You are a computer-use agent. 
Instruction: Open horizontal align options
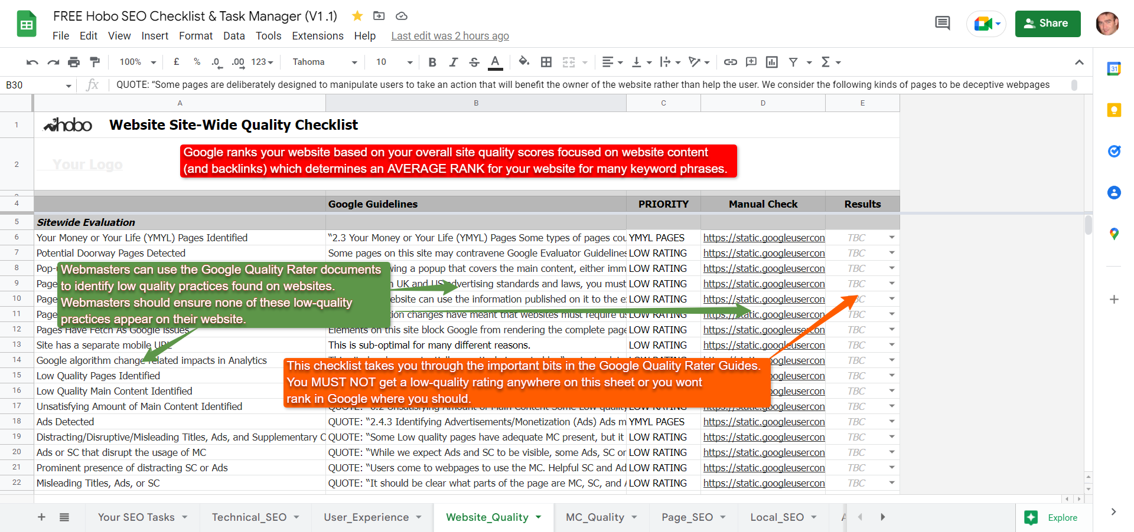tap(612, 62)
